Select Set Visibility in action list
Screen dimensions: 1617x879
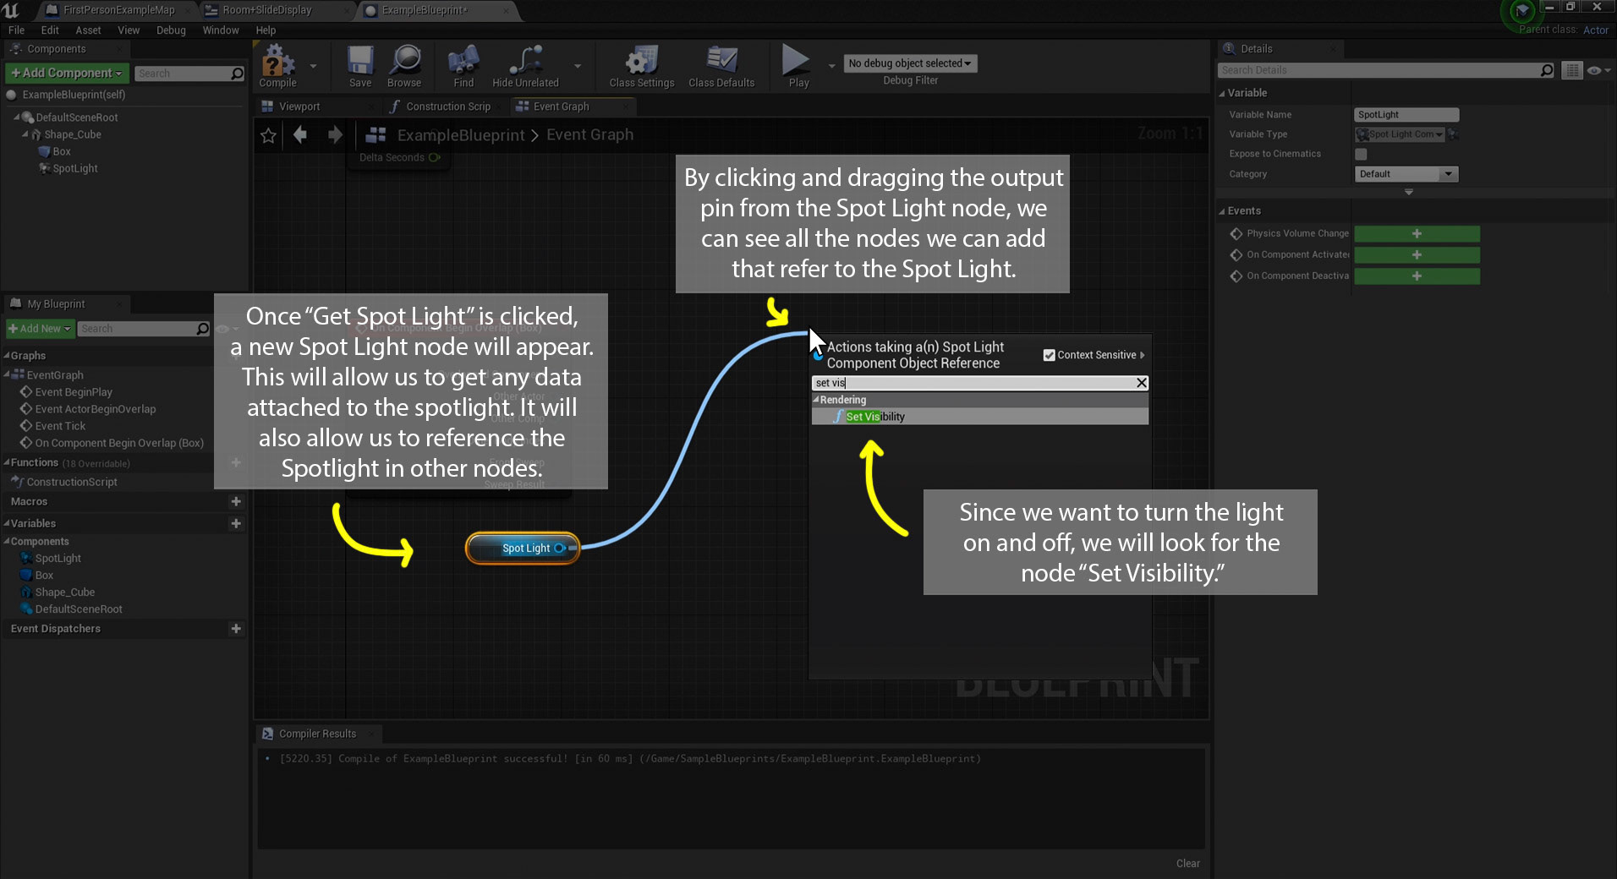coord(979,417)
